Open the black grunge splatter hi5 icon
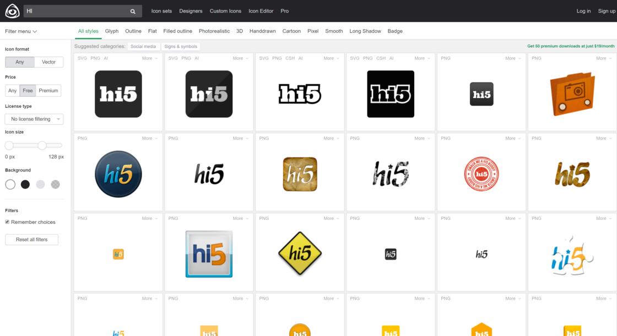The image size is (617, 336). (x=391, y=174)
